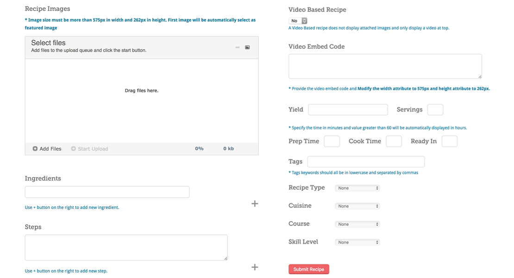Click the Cook Time input field

394,141
